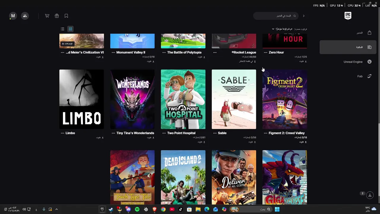Open File Explorer from the taskbar

pos(198,209)
